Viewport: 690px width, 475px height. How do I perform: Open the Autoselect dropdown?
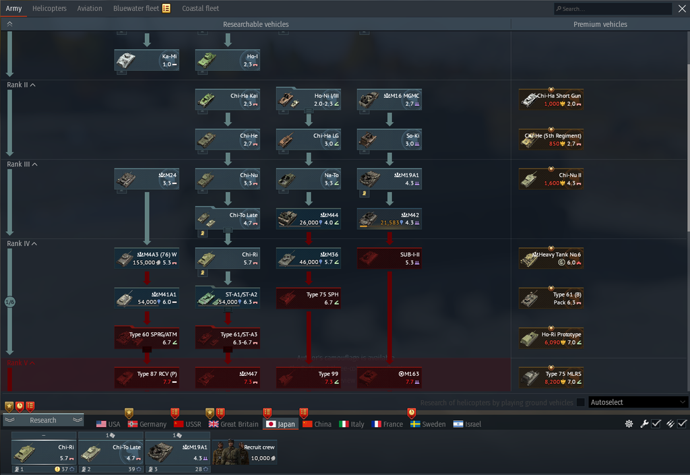(637, 402)
